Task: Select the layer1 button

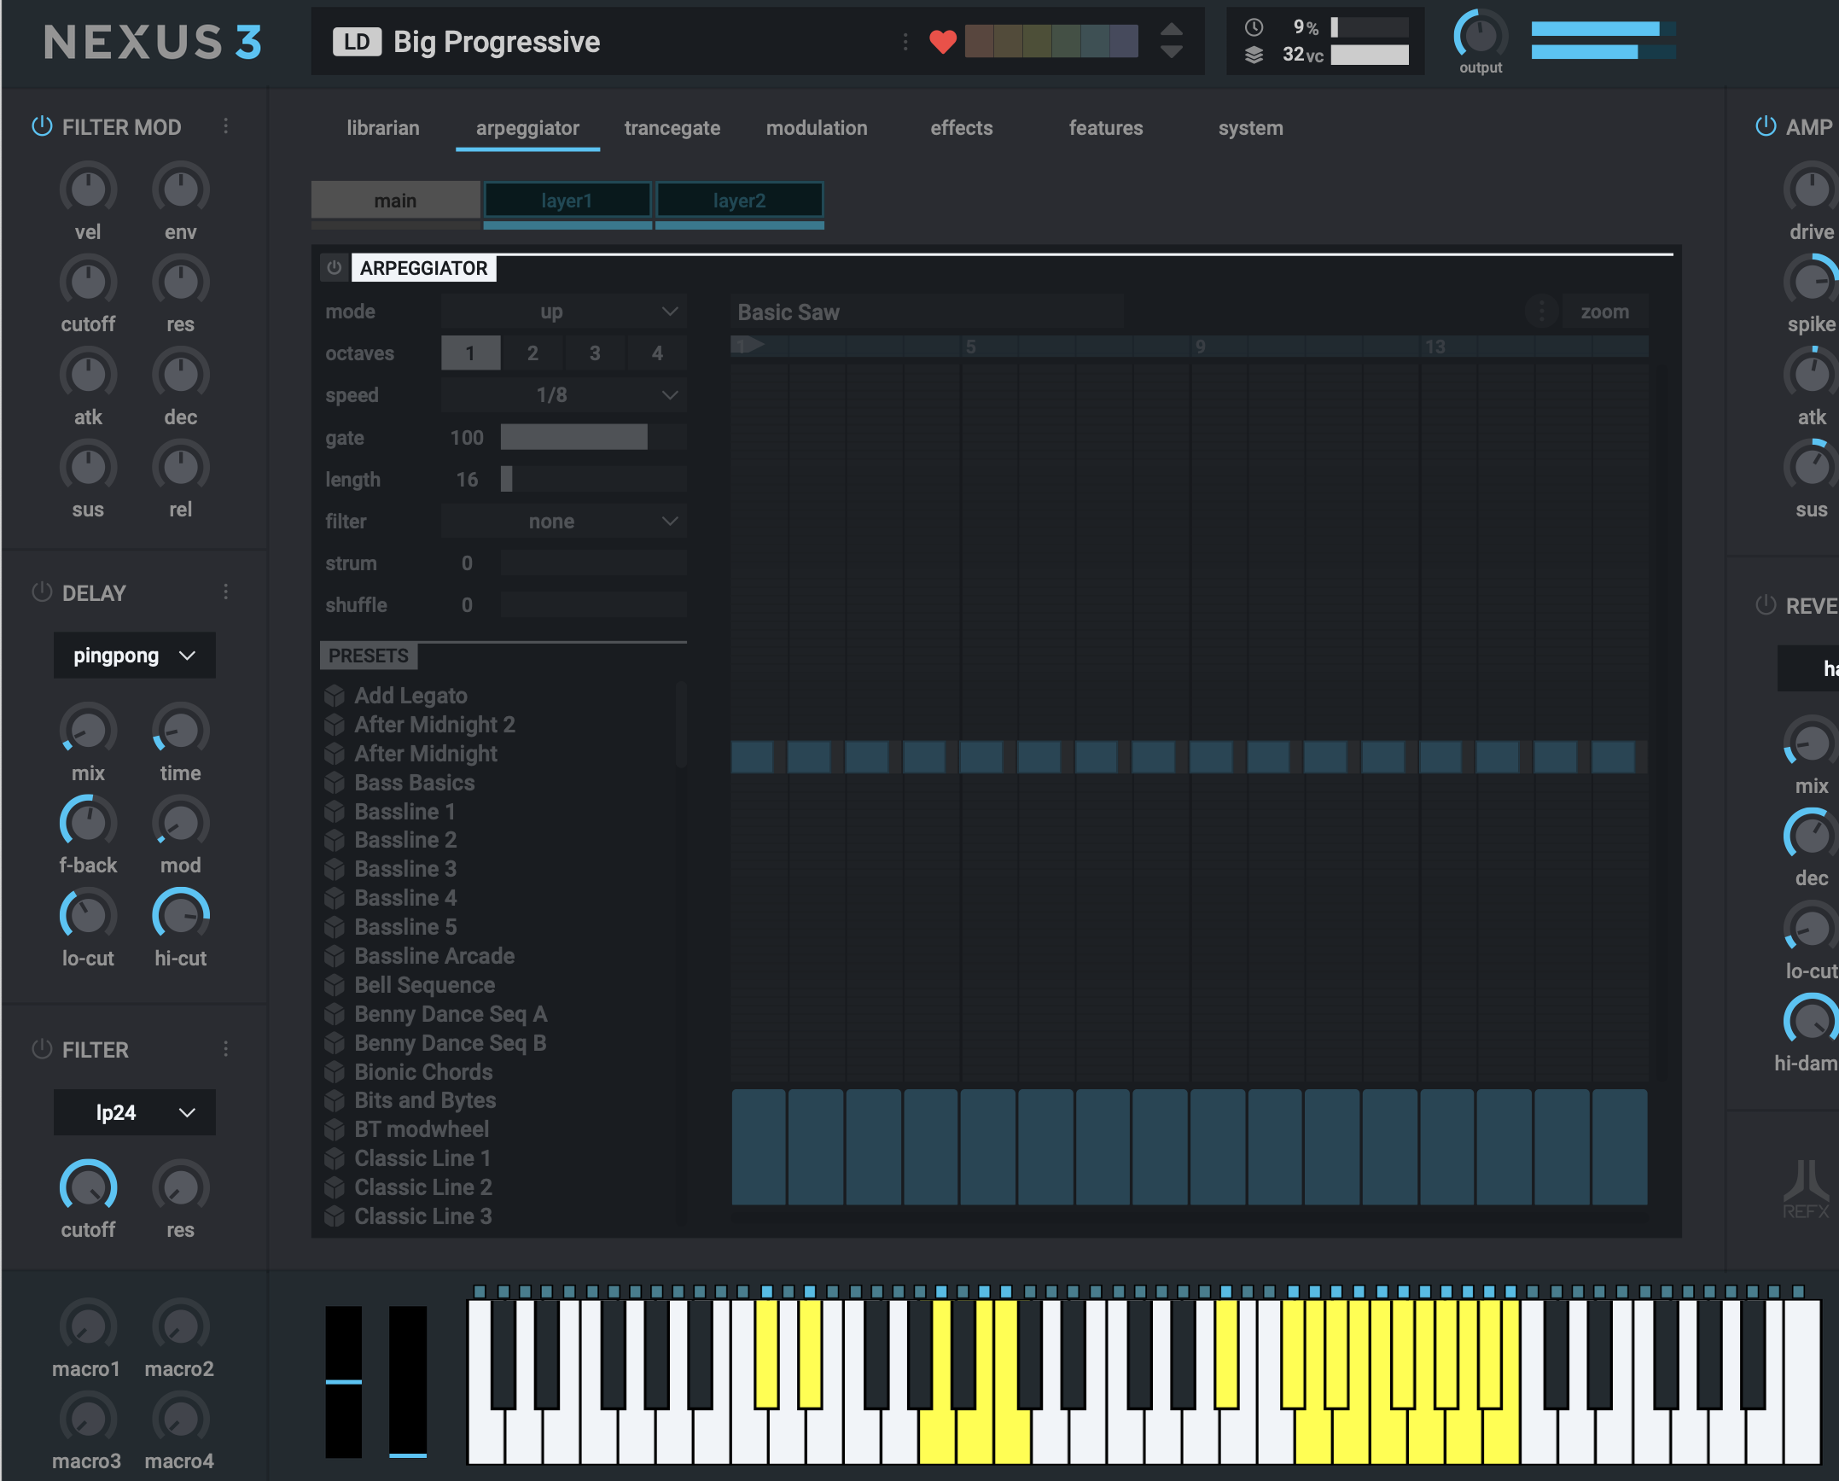Action: tap(567, 201)
